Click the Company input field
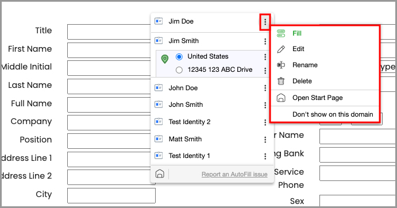The image size is (397, 208). (x=109, y=122)
